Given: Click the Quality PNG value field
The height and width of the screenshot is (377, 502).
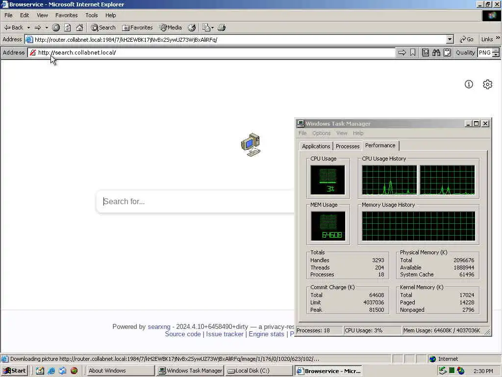Looking at the screenshot, I should [x=485, y=53].
